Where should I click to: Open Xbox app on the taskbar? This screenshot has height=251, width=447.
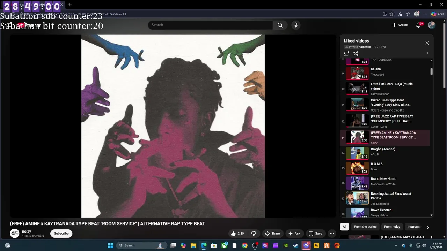click(224, 245)
